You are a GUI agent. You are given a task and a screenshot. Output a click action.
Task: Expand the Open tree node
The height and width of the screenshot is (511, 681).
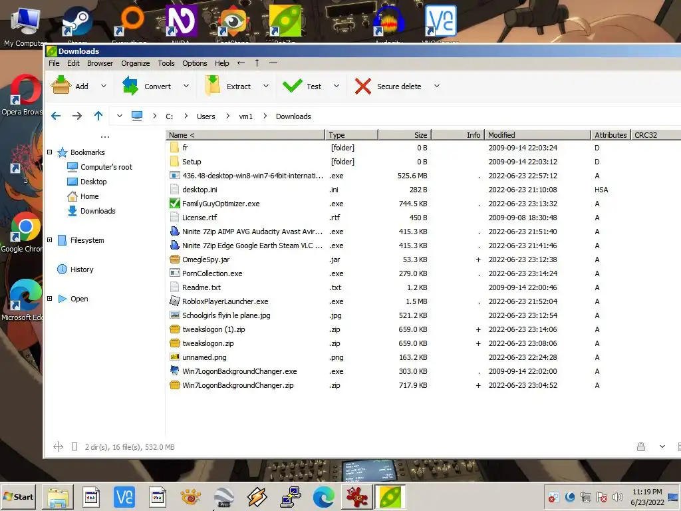click(49, 299)
